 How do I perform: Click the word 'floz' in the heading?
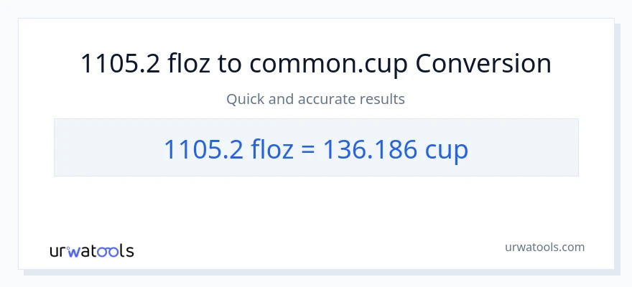click(190, 64)
